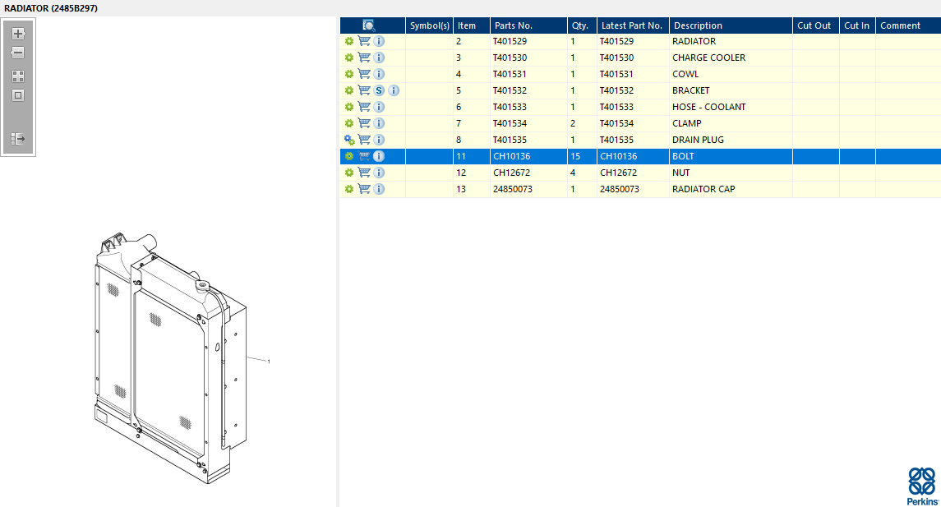Screen dimensions: 941x507
Task: Open info icon for NUT row
Action: tap(379, 173)
